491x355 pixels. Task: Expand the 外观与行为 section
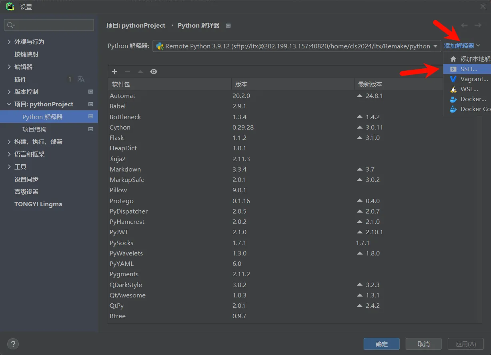coord(9,42)
